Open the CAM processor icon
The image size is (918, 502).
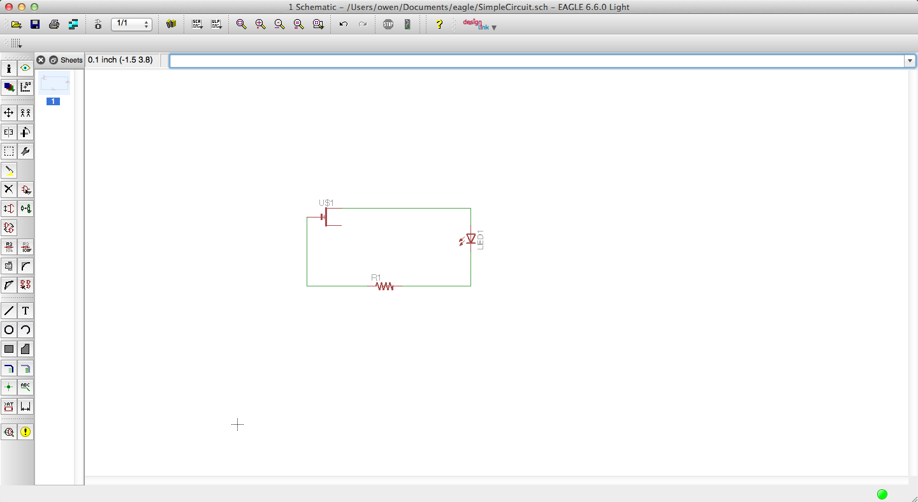pyautogui.click(x=73, y=24)
